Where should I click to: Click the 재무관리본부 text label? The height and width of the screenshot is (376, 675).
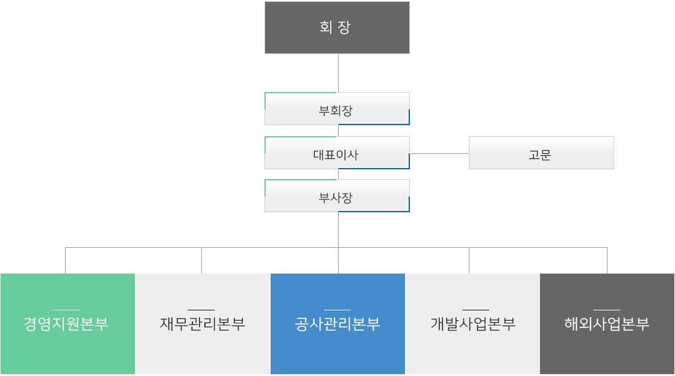point(202,324)
